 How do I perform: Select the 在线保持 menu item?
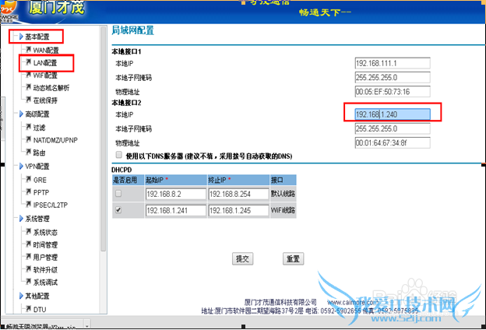point(45,100)
